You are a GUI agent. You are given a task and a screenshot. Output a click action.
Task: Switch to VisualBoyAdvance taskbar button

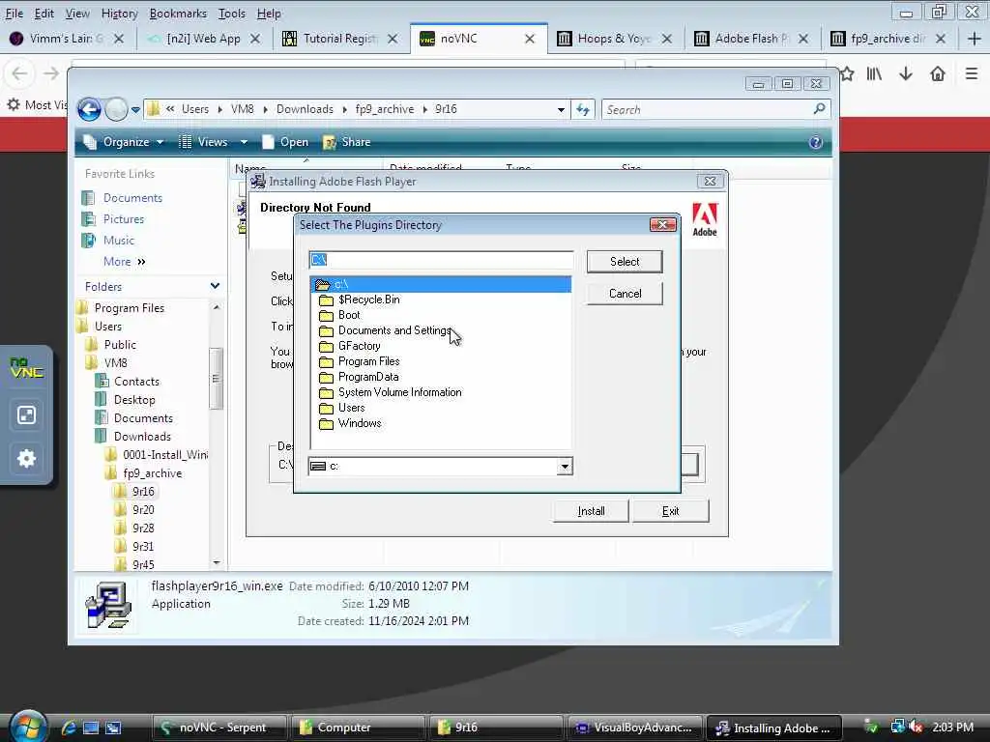(634, 728)
